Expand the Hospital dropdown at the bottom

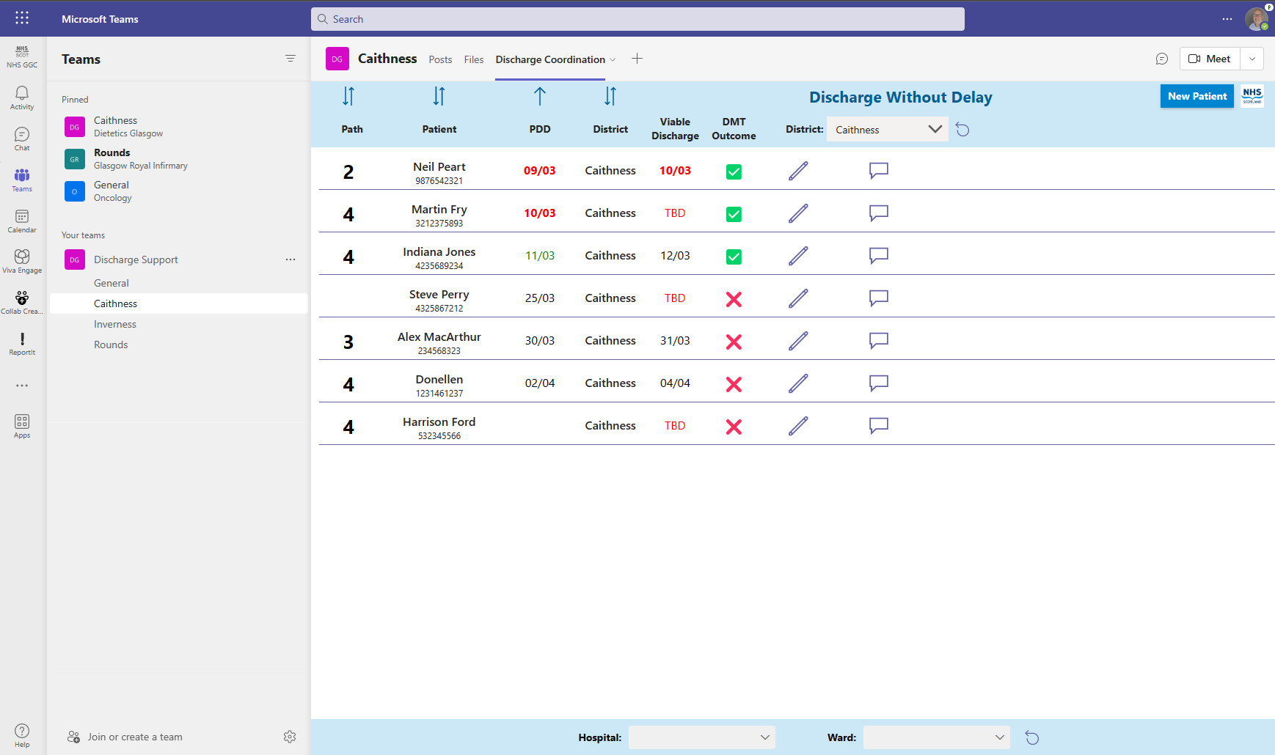click(701, 737)
